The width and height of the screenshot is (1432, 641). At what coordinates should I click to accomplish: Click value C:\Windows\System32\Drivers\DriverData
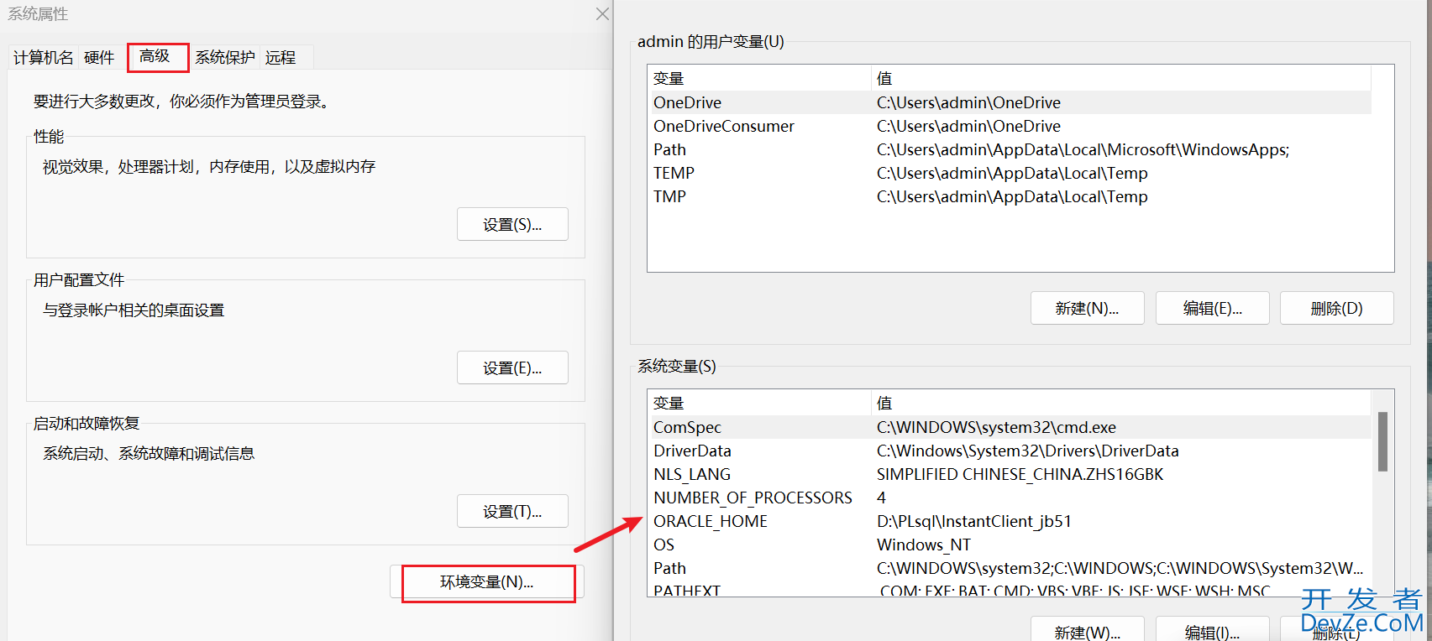[1028, 451]
